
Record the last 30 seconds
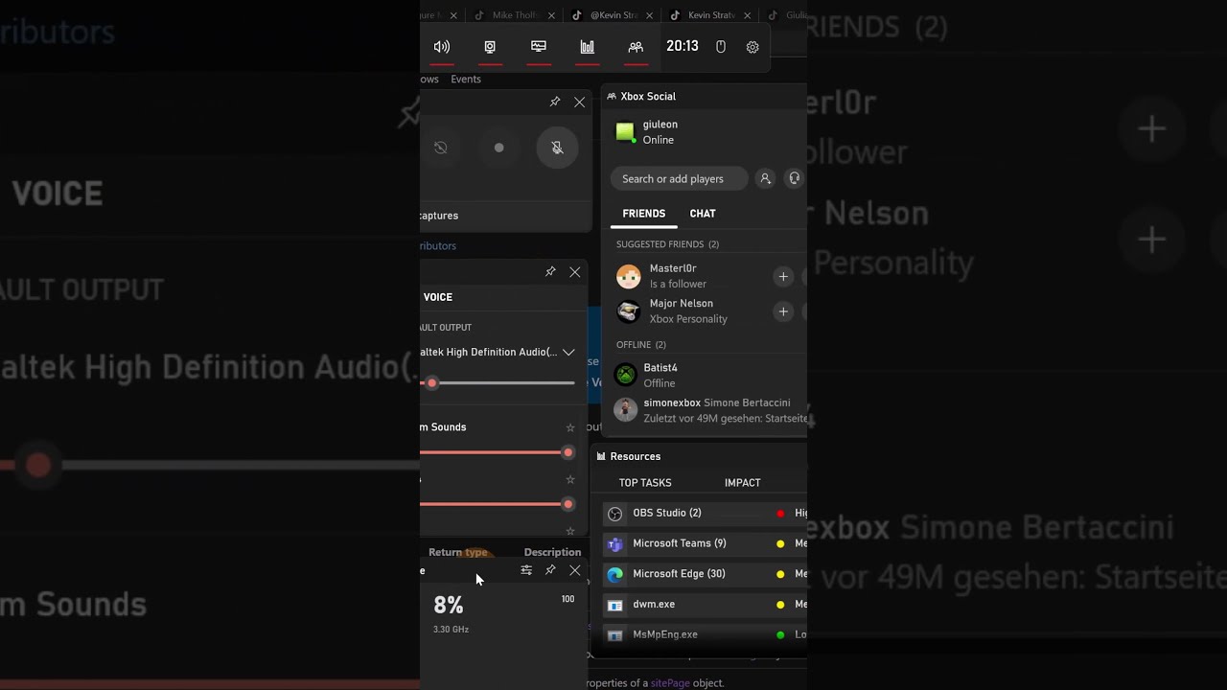(x=441, y=148)
